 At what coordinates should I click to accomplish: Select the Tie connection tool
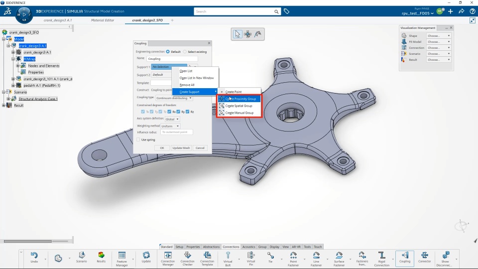tap(270, 258)
